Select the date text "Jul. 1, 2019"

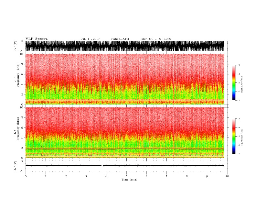pos(90,39)
